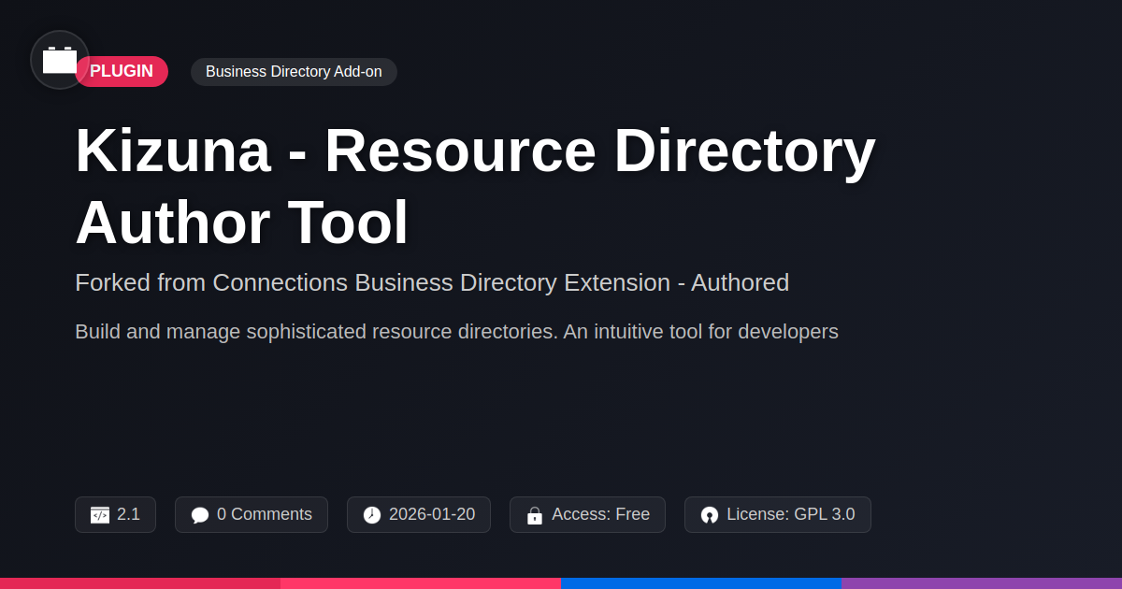Screen dimensions: 1122x589
Task: Open the Business Directory Add-on tag
Action: (x=294, y=72)
